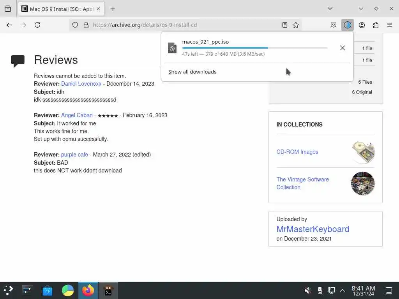Open the terminal from the taskbar
Viewport: 399px width, 299px height.
click(x=108, y=290)
